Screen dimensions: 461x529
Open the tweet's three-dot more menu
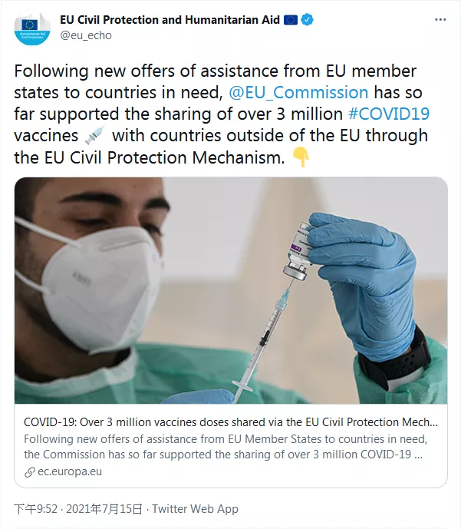(x=440, y=20)
